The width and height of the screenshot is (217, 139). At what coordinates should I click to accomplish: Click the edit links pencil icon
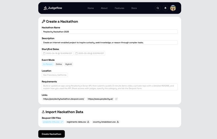click(x=116, y=99)
